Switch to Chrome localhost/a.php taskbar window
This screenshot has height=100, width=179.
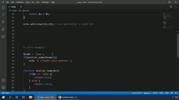[68, 97]
